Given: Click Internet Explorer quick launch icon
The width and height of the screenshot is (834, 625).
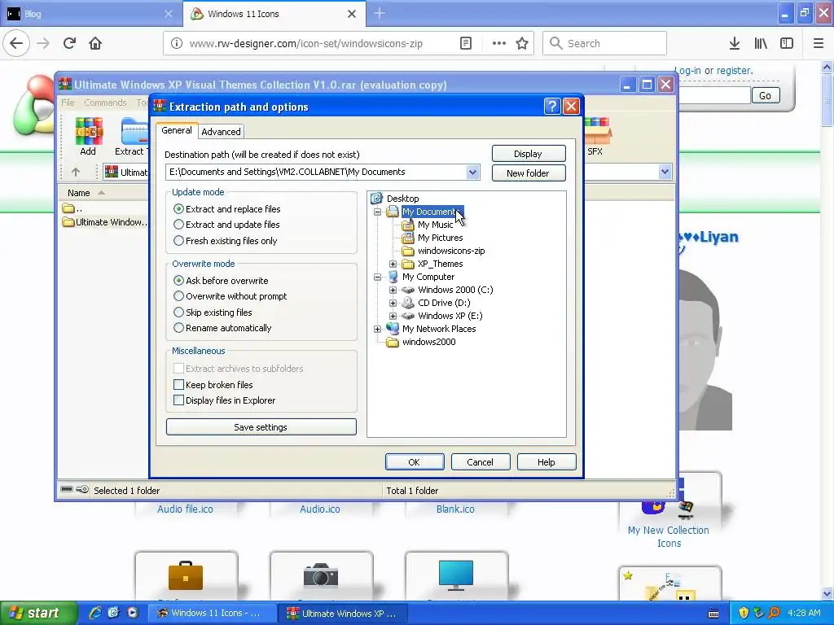Looking at the screenshot, I should pos(95,613).
